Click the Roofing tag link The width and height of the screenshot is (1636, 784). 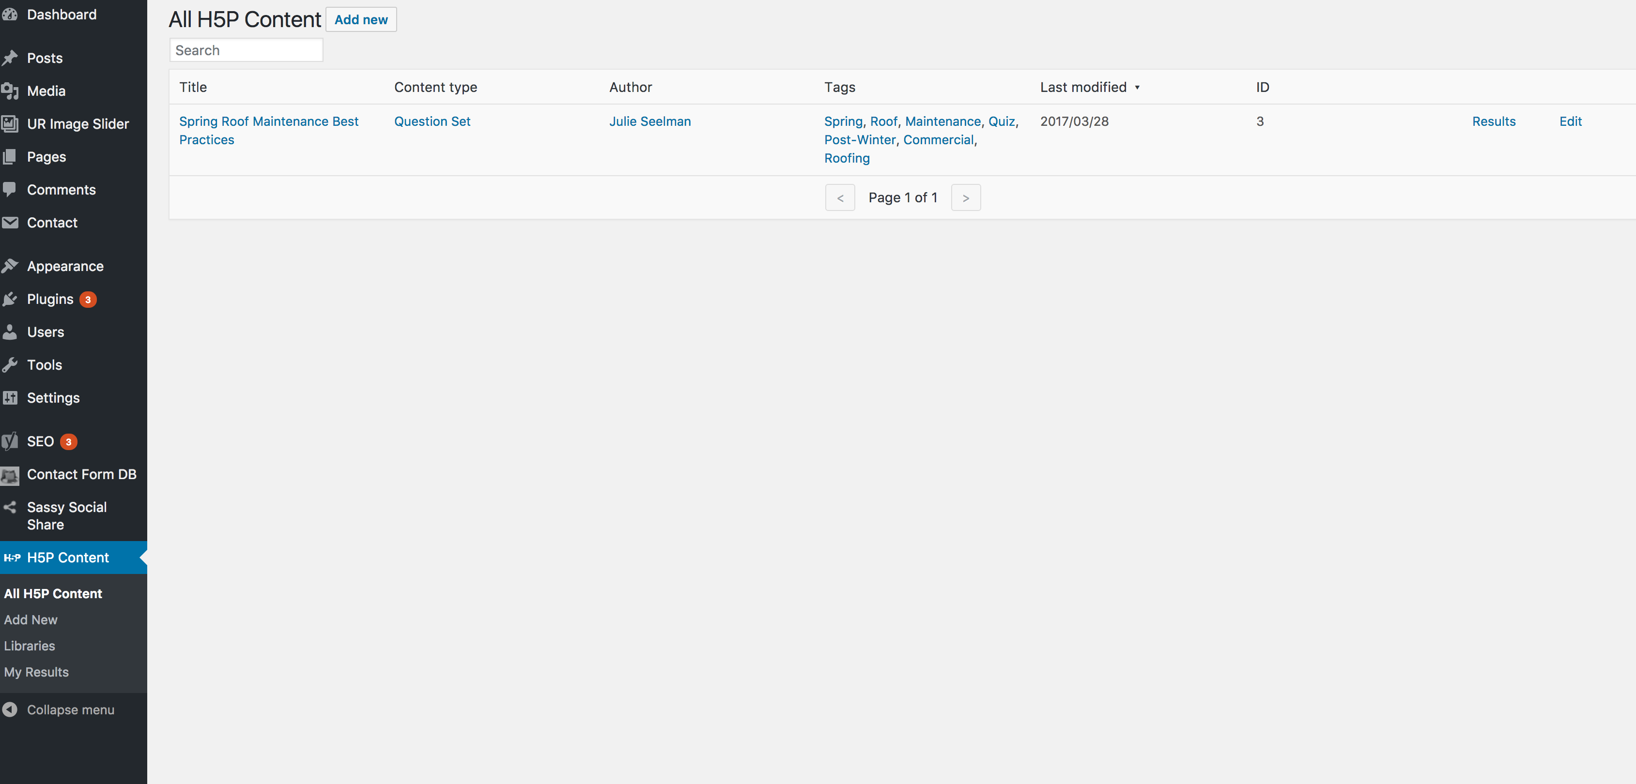(x=847, y=158)
